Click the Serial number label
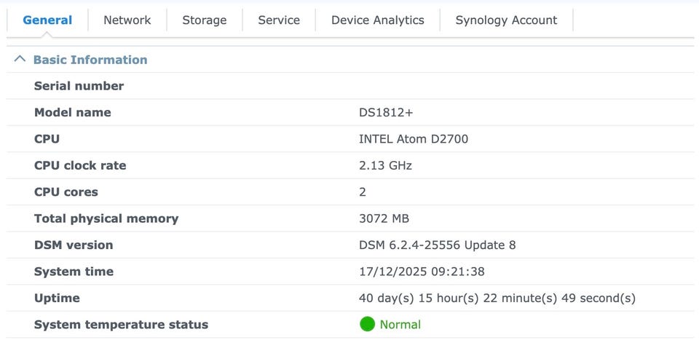This screenshot has width=699, height=340. tap(79, 86)
